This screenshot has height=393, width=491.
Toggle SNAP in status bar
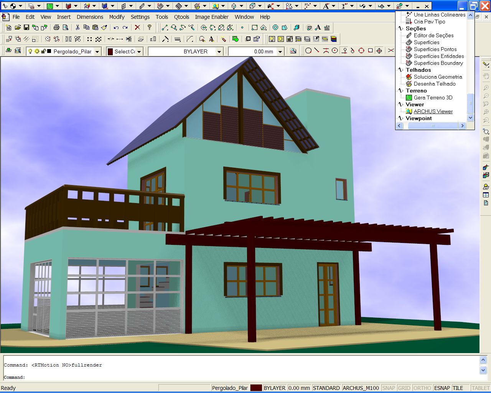pos(389,388)
